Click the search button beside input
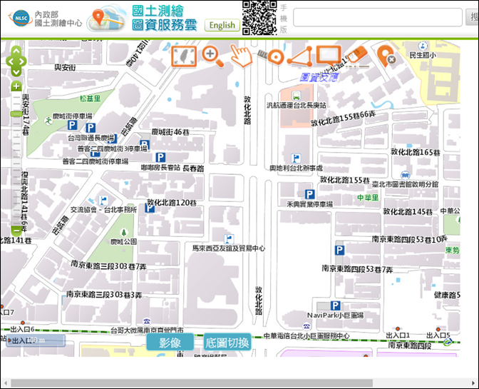The width and height of the screenshot is (479, 389). [x=473, y=17]
